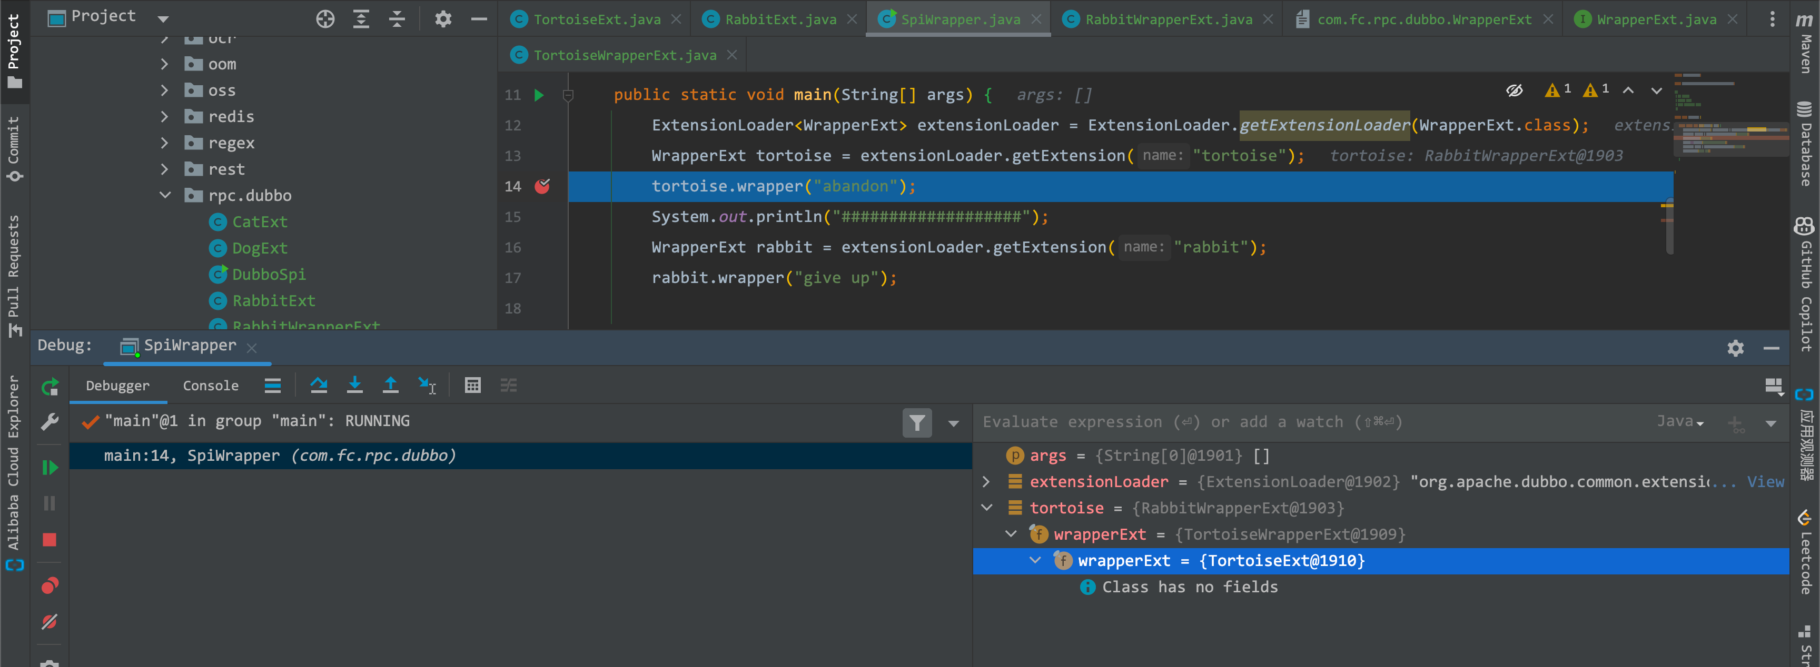1820x667 pixels.
Task: Collapse the rpc.dubbo folder
Action: pos(165,196)
